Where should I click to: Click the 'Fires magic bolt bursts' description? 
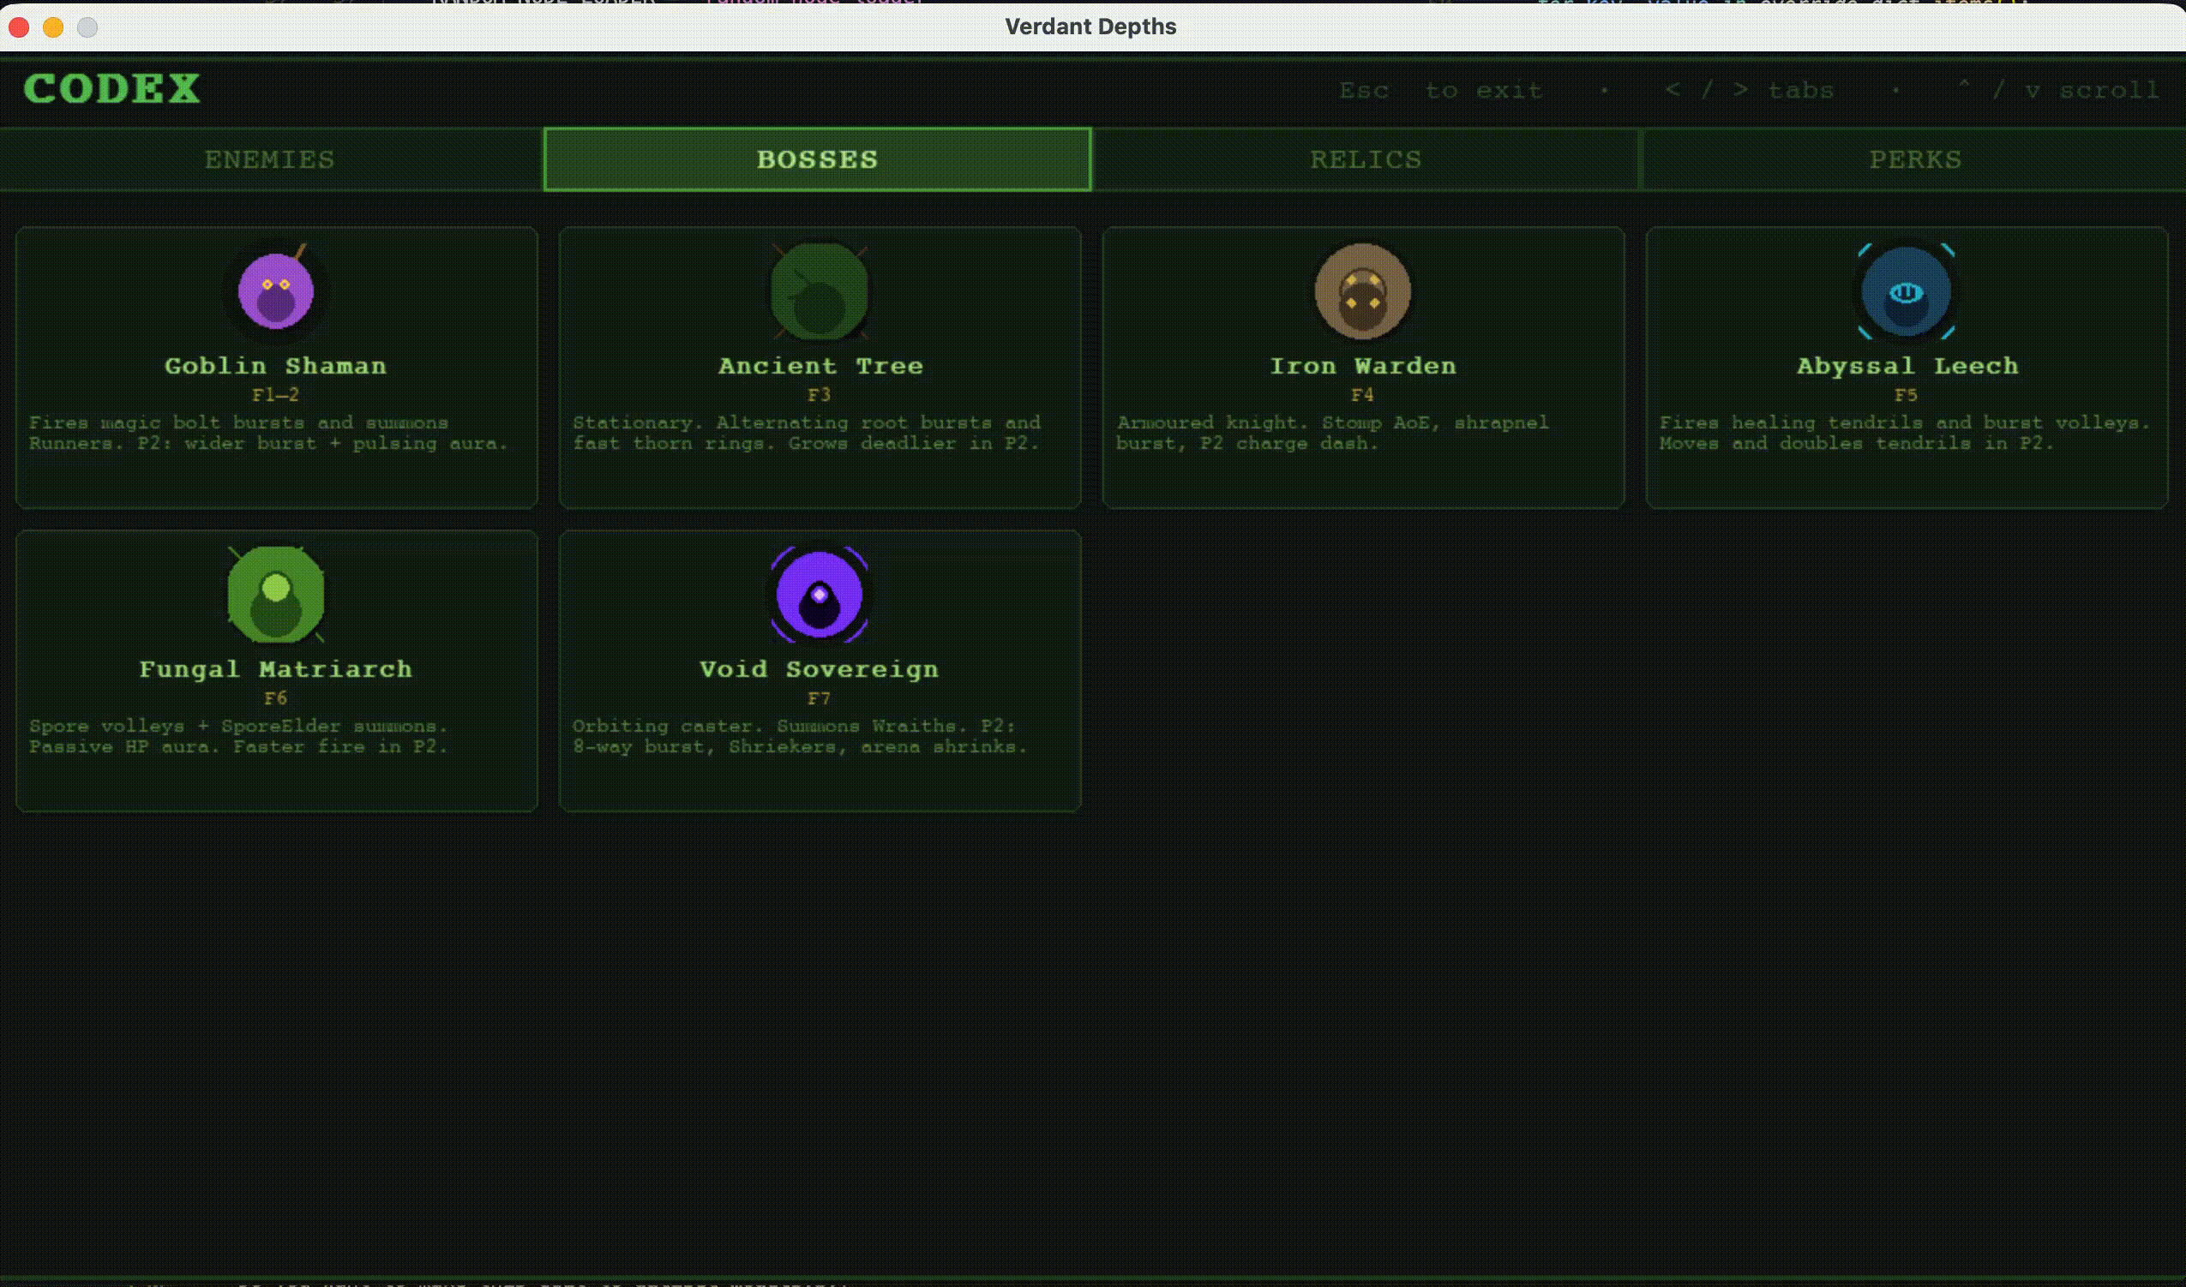268,433
